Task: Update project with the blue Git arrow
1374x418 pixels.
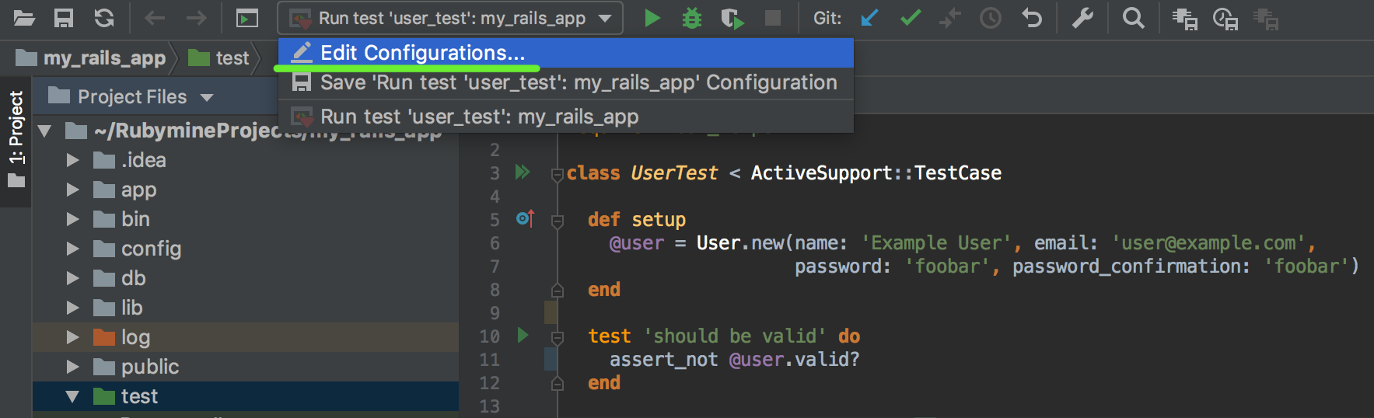Action: pos(869,18)
